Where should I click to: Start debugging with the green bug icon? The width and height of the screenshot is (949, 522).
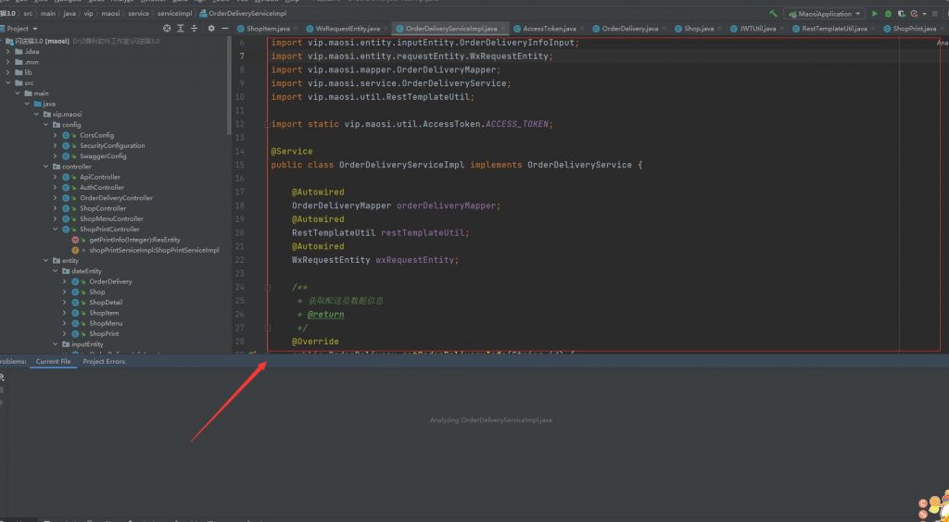pyautogui.click(x=888, y=13)
